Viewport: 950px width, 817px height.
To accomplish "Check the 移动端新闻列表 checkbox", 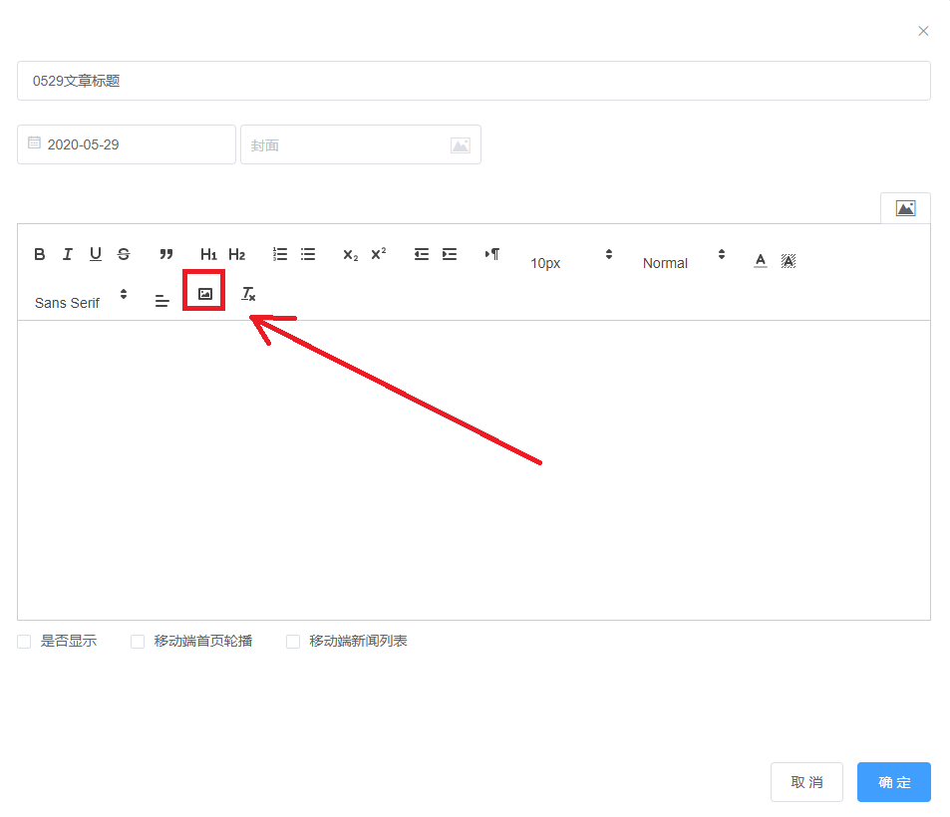I will [x=293, y=642].
